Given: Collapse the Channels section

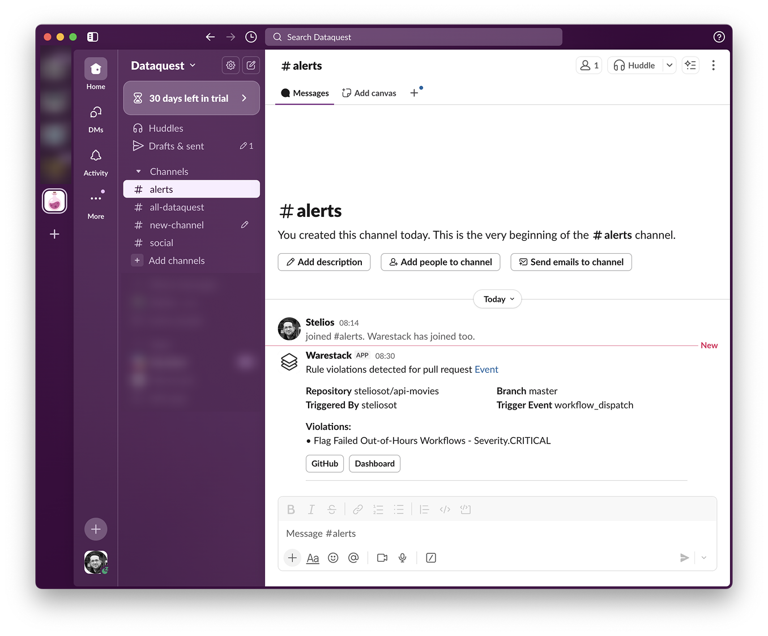Looking at the screenshot, I should tap(139, 172).
